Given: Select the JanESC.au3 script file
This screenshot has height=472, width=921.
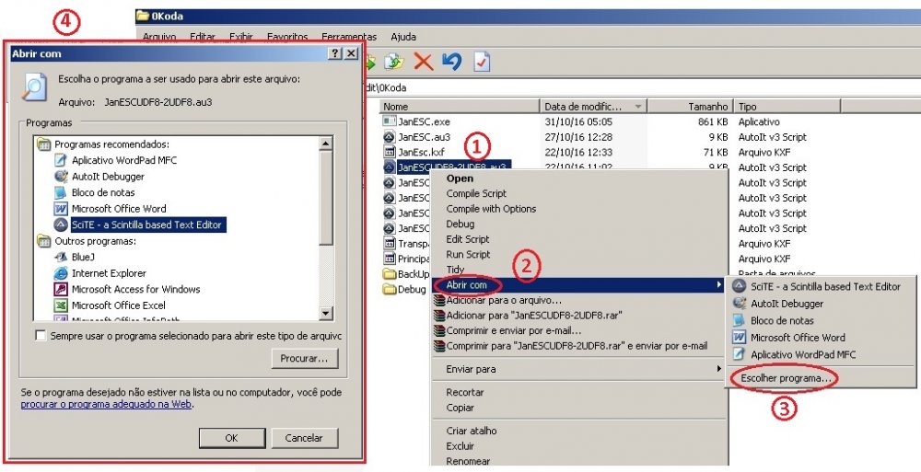Looking at the screenshot, I should tap(424, 137).
